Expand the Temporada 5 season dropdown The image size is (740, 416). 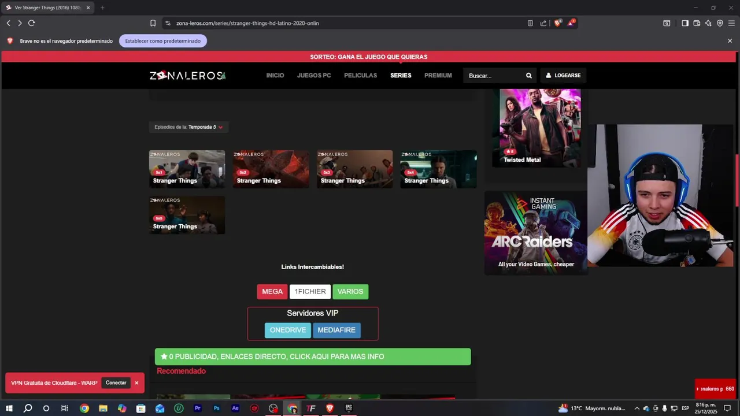click(x=188, y=127)
